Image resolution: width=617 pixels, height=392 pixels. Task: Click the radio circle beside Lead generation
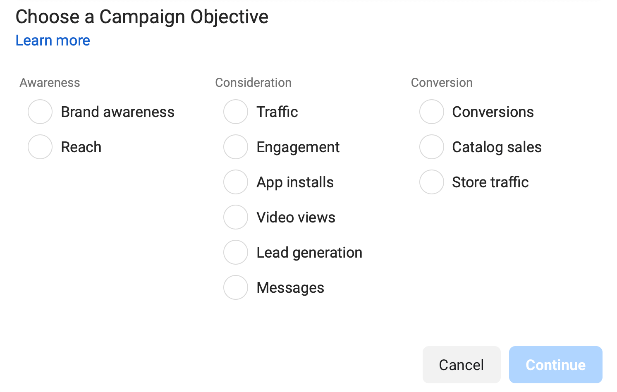coord(236,252)
